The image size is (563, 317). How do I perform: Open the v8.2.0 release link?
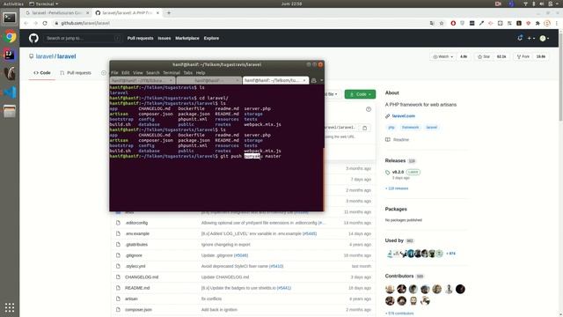[398, 173]
